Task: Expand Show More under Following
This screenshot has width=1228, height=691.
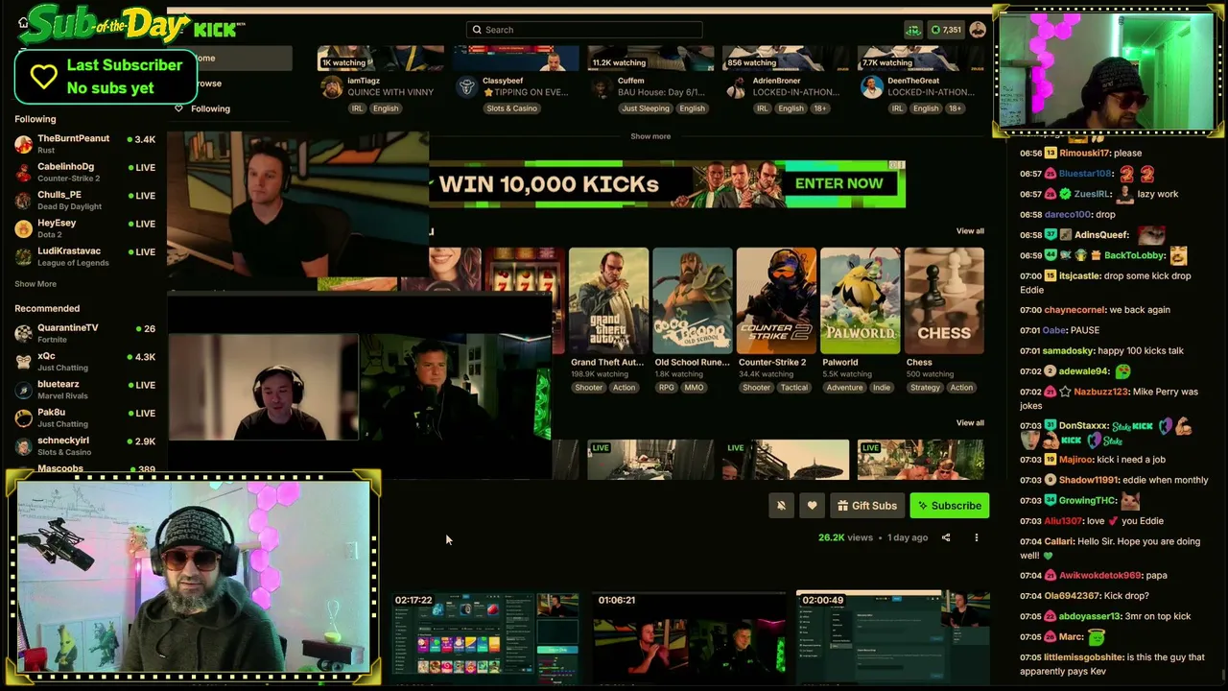Action: [x=35, y=284]
